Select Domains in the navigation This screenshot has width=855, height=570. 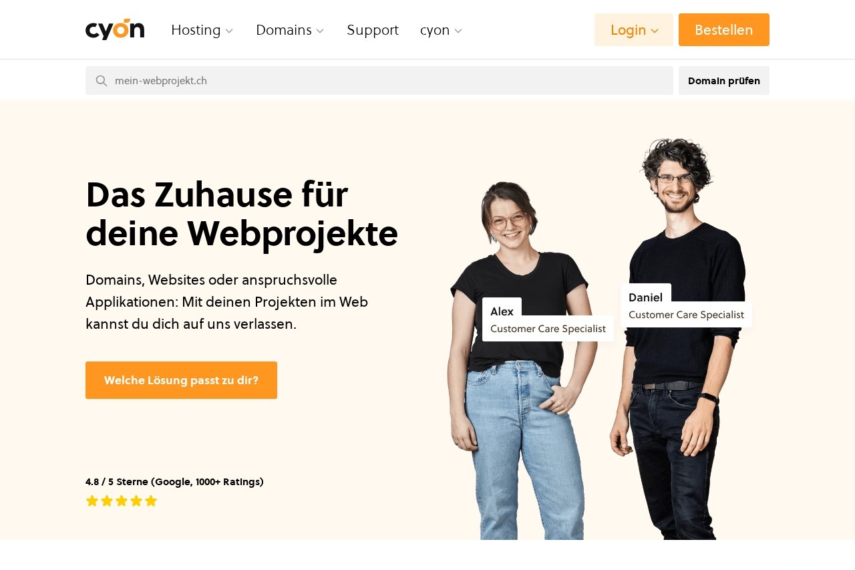tap(284, 30)
